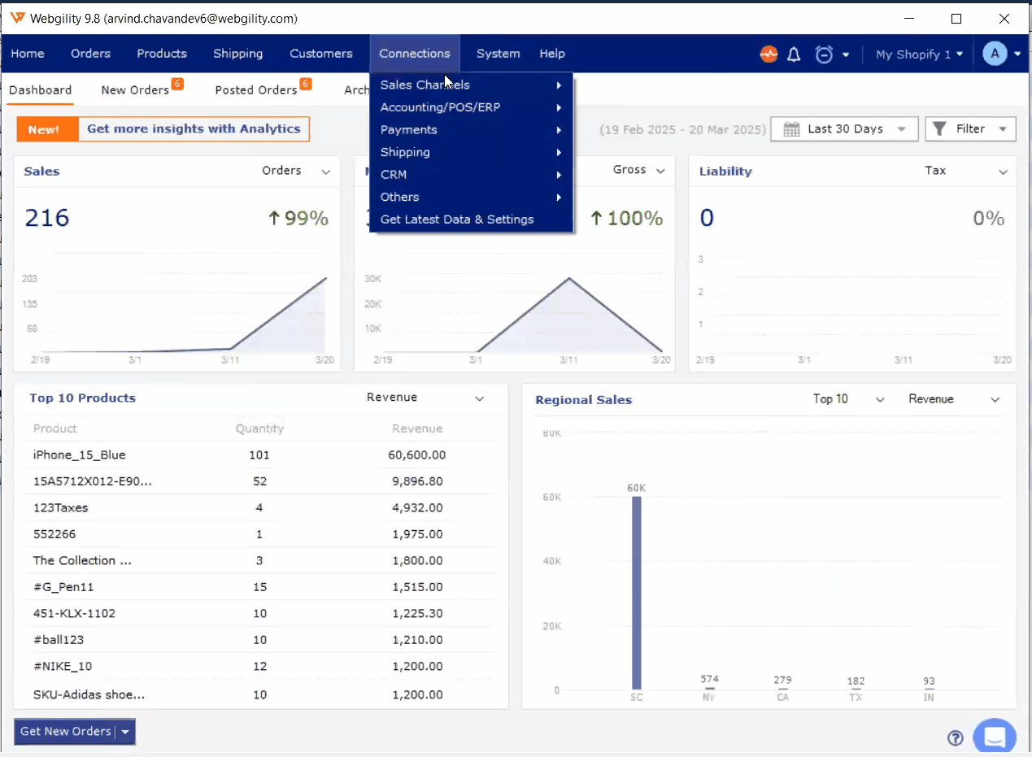
Task: Open the chat support bubble
Action: coord(994,737)
